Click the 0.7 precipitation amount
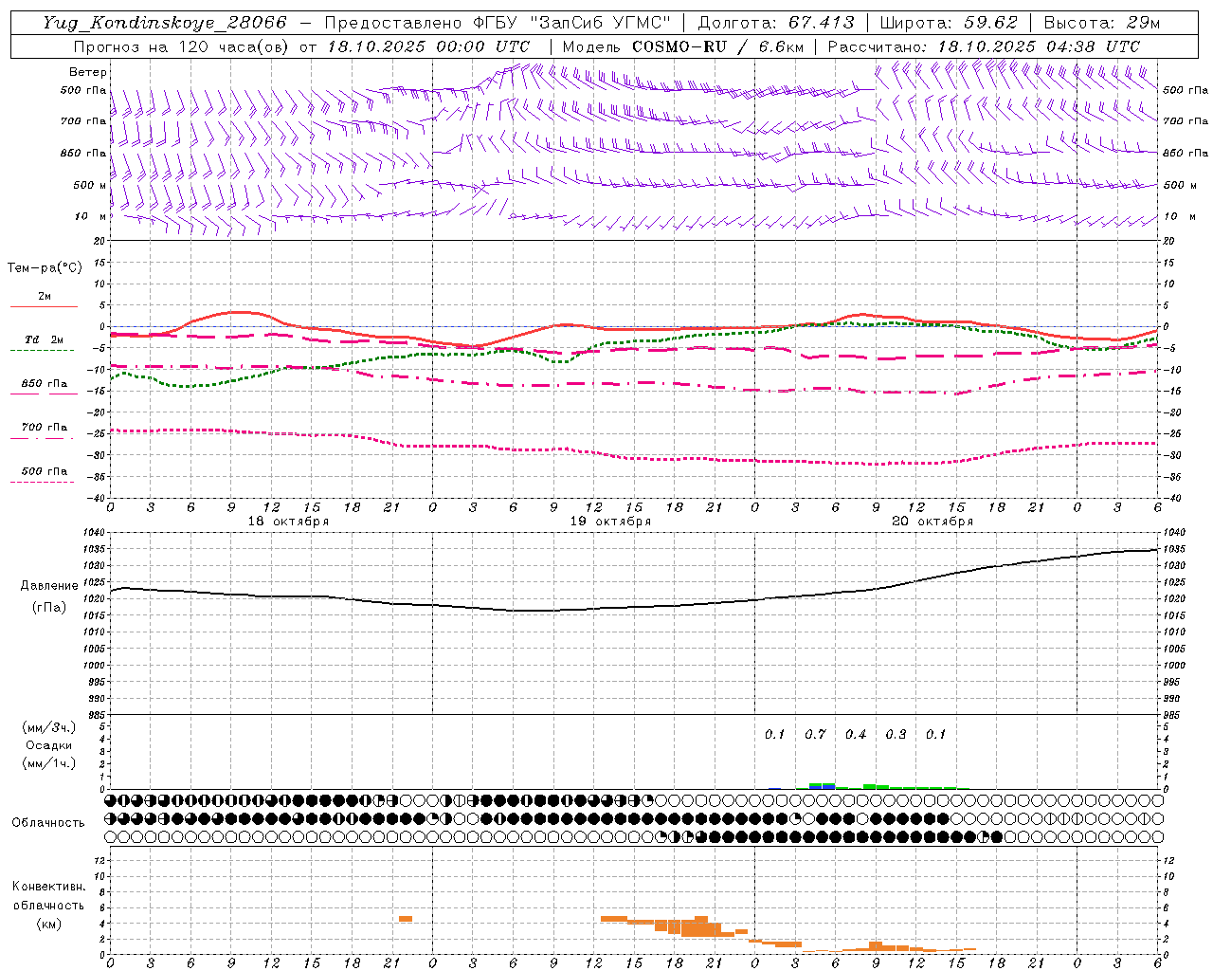Image resolution: width=1213 pixels, height=971 pixels. coord(815,735)
